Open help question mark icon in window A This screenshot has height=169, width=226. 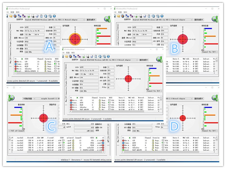click(54, 16)
